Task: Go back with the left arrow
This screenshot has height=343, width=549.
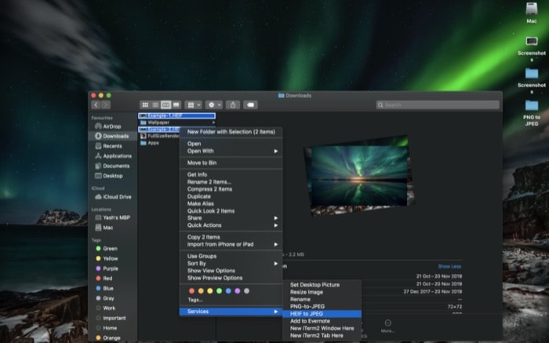Action: 96,104
